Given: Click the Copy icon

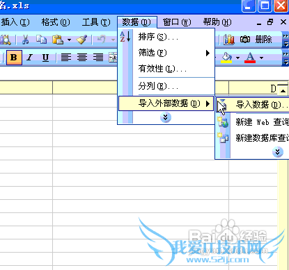Looking at the screenshot, I should 42,40.
